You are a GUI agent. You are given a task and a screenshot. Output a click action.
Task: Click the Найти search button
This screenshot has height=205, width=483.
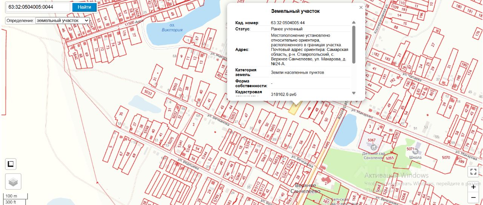[85, 7]
